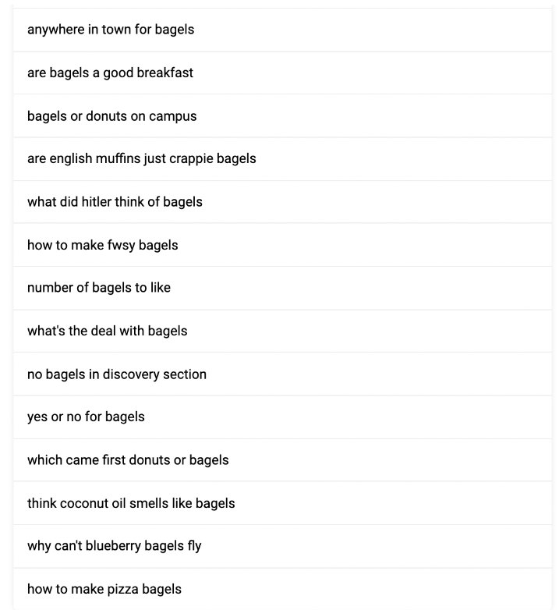Select 'anywhere in town for bagels' suggestion

(x=111, y=30)
